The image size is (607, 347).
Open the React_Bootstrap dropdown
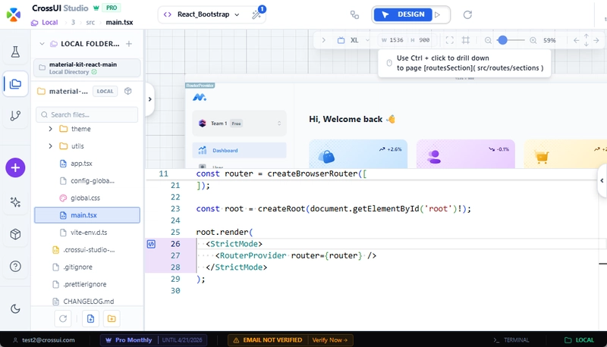(x=203, y=14)
